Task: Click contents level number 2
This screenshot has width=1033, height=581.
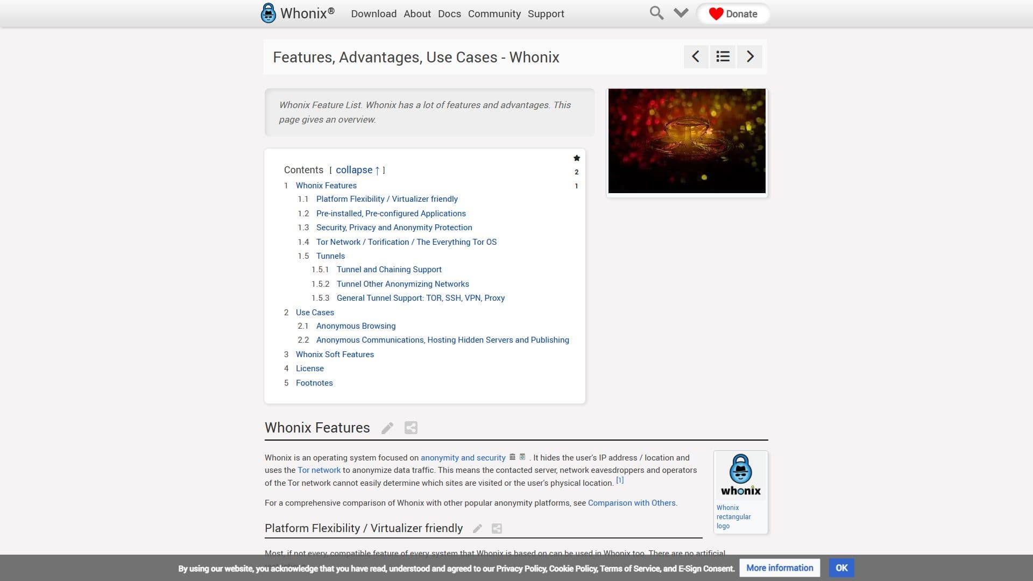Action: tap(577, 172)
